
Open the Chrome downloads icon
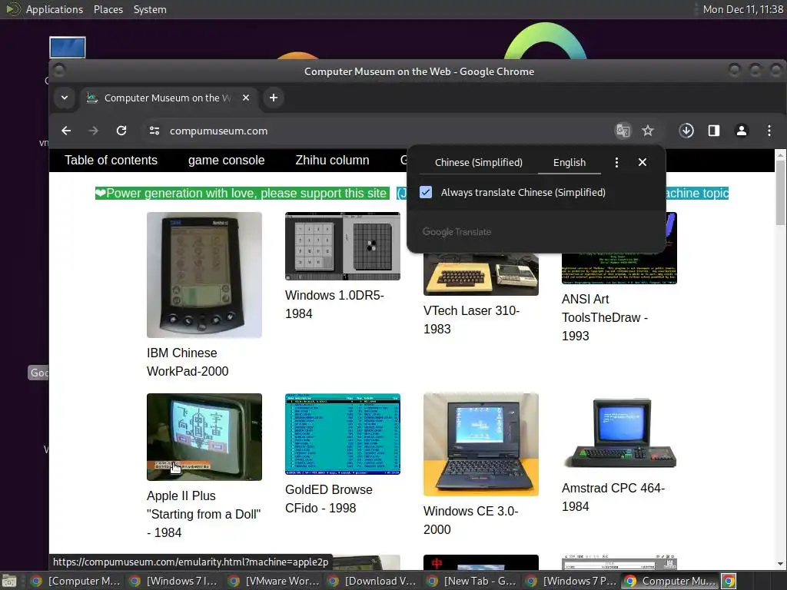tap(686, 131)
